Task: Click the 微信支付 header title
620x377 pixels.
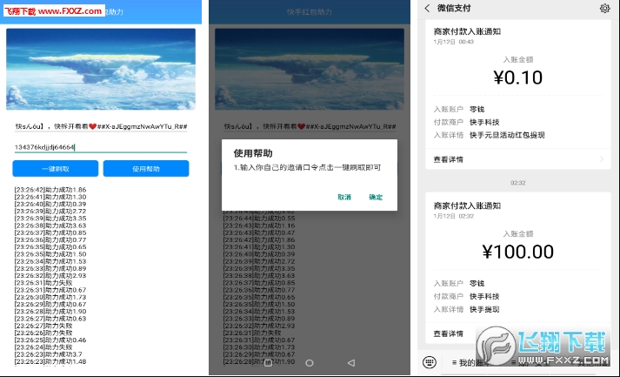Action: pyautogui.click(x=452, y=9)
